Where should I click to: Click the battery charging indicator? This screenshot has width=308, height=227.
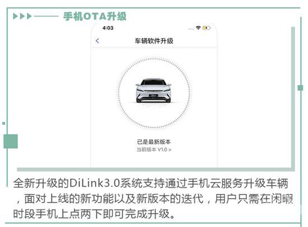(x=207, y=28)
